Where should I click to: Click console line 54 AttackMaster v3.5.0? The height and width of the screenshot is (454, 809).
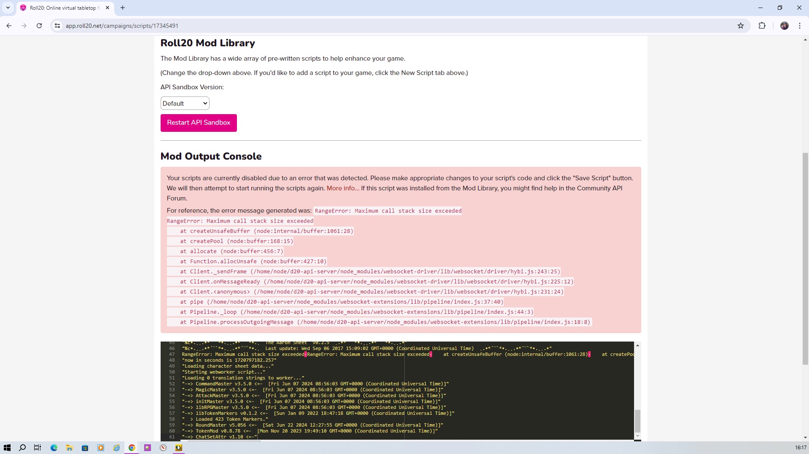tap(314, 395)
